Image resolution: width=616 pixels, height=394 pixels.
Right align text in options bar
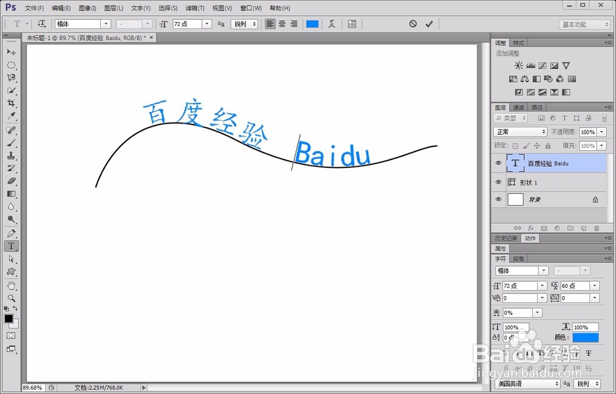[x=294, y=24]
